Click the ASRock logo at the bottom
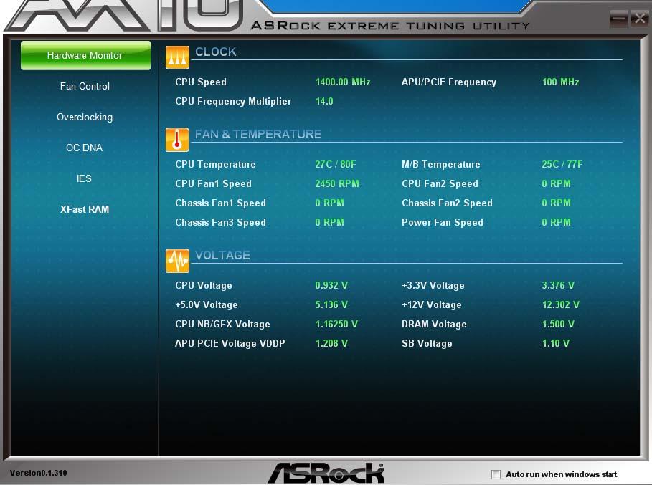 coord(326,473)
